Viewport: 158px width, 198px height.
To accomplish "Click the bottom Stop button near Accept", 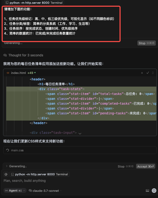I will (x=125, y=166).
